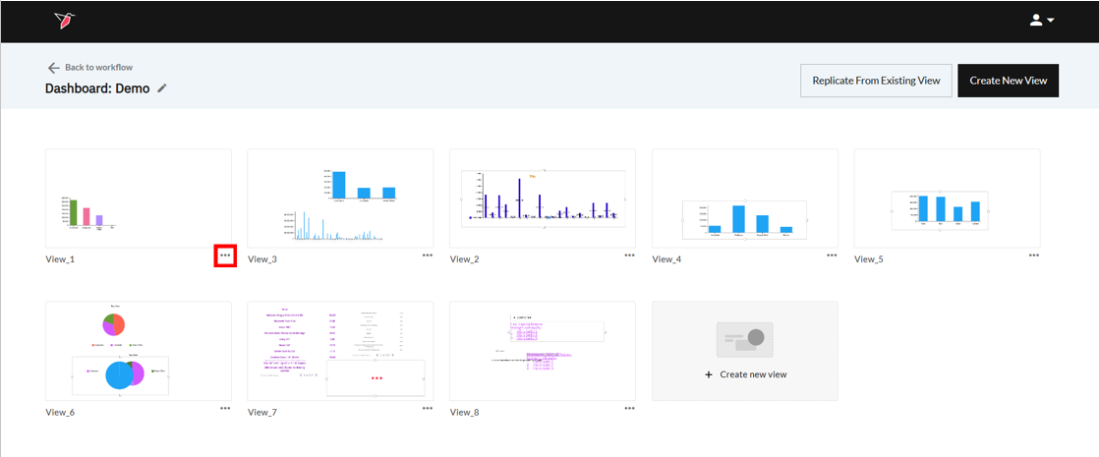Open View_3 chart thumbnail
The height and width of the screenshot is (457, 1099).
pyautogui.click(x=340, y=199)
